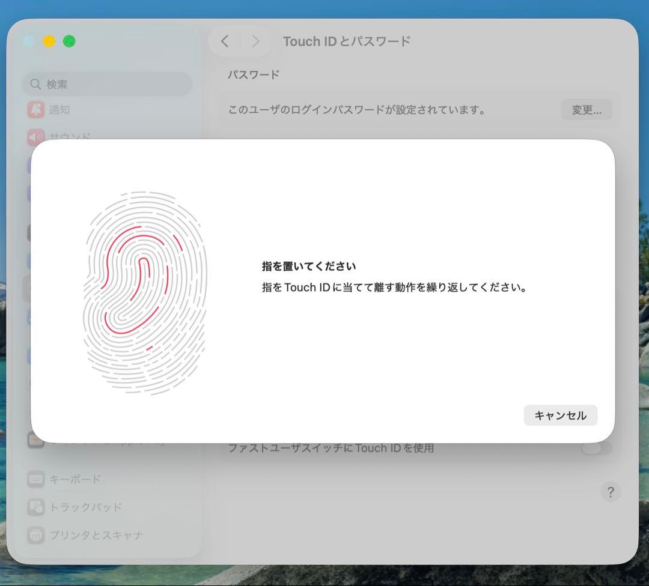Click the Trackpad icon in sidebar
Image resolution: width=649 pixels, height=586 pixels.
pos(36,507)
